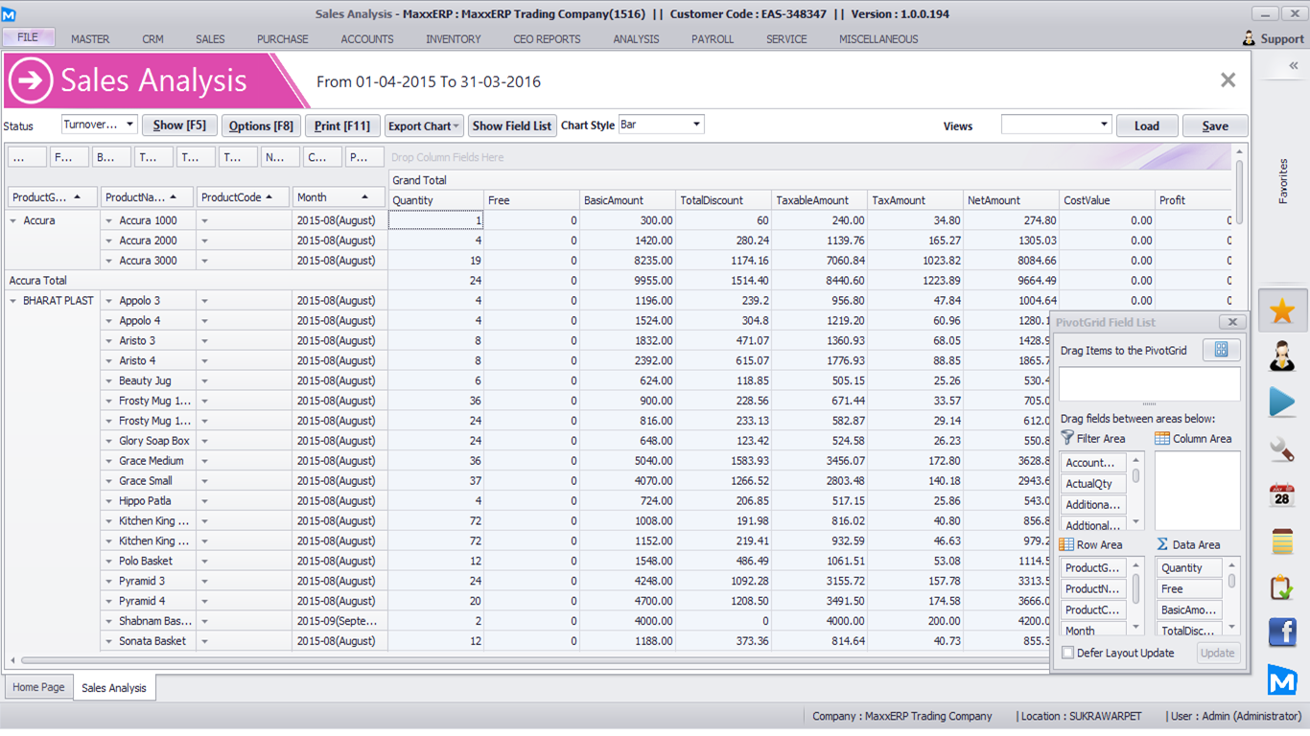This screenshot has width=1310, height=736.
Task: Collapse the BHARAT PLAST group row
Action: pos(13,301)
